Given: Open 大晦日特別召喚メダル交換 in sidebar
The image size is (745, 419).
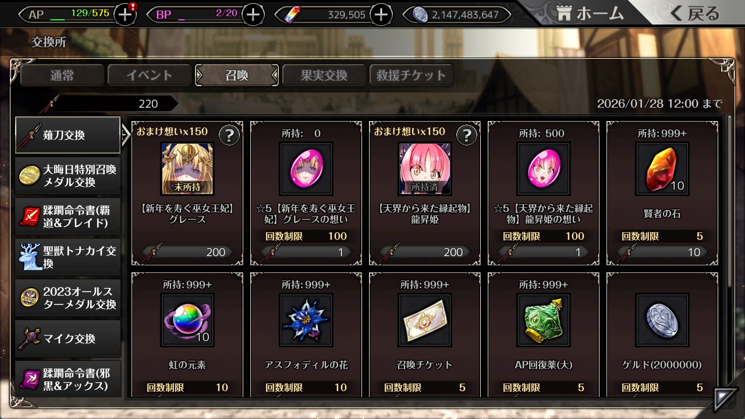Looking at the screenshot, I should coord(68,176).
